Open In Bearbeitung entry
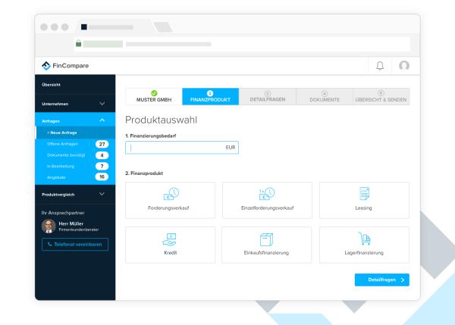The width and height of the screenshot is (455, 325). tap(61, 166)
